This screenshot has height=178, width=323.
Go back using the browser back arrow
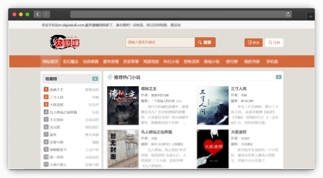(38, 14)
